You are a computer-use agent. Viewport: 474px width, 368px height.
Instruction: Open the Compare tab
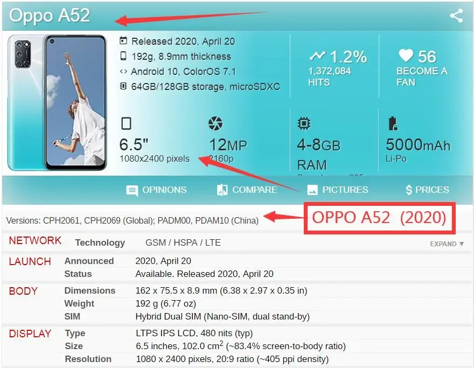pyautogui.click(x=247, y=190)
